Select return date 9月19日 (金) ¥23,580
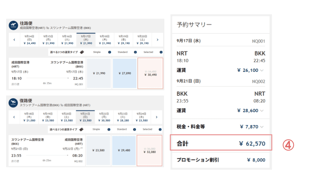This screenshot has width=328, height=184. coord(48,117)
